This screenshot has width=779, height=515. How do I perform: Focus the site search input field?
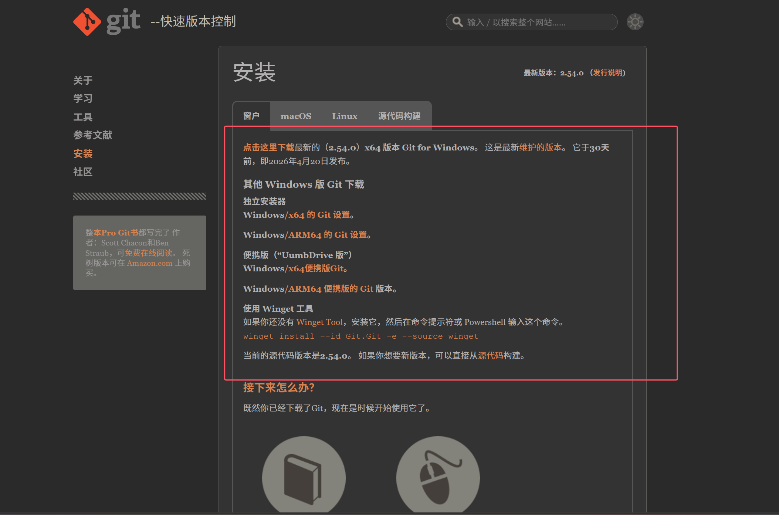tap(532, 22)
